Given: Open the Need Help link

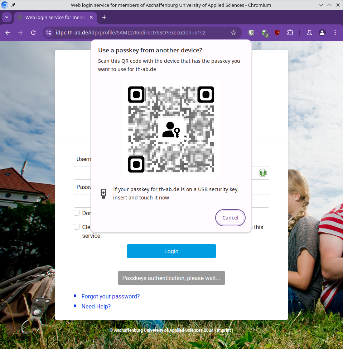Looking at the screenshot, I should (x=96, y=306).
